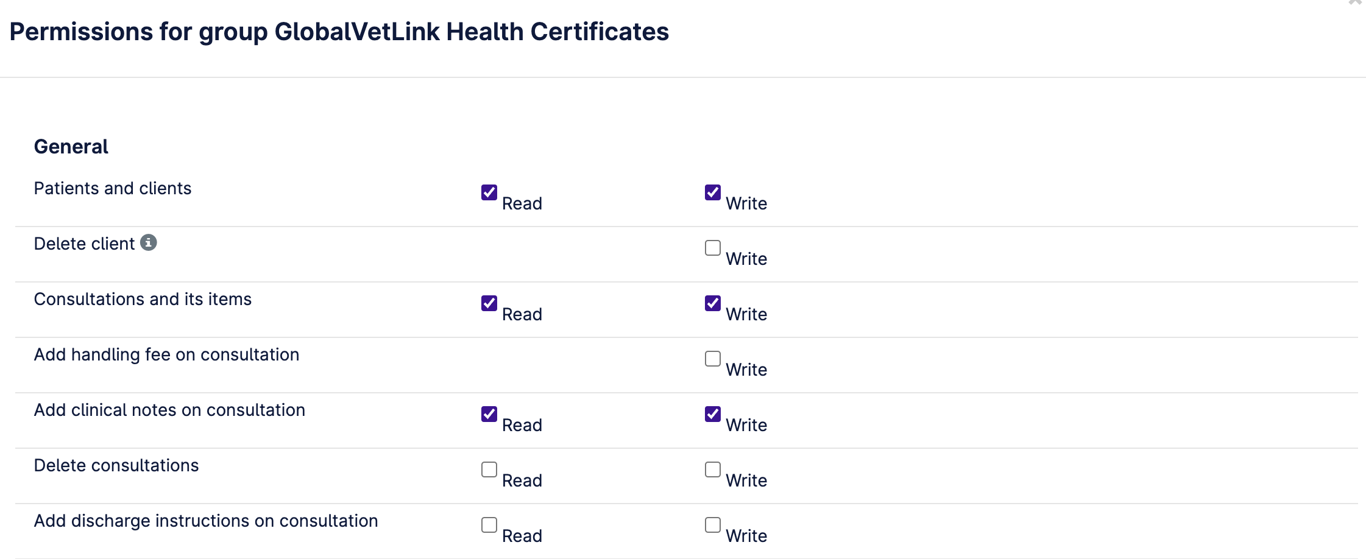Enable Write for Add handling fee
The image size is (1366, 559).
tap(713, 359)
